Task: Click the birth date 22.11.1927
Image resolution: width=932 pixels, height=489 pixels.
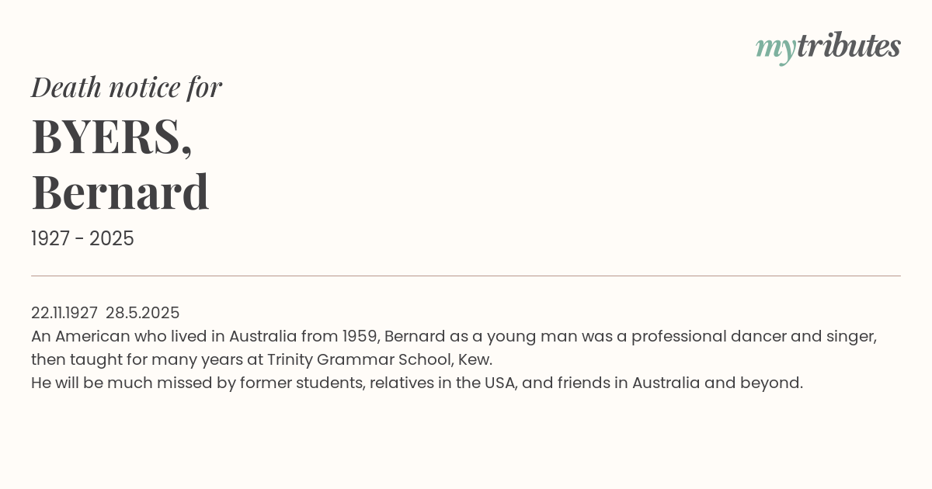Action: pos(64,313)
